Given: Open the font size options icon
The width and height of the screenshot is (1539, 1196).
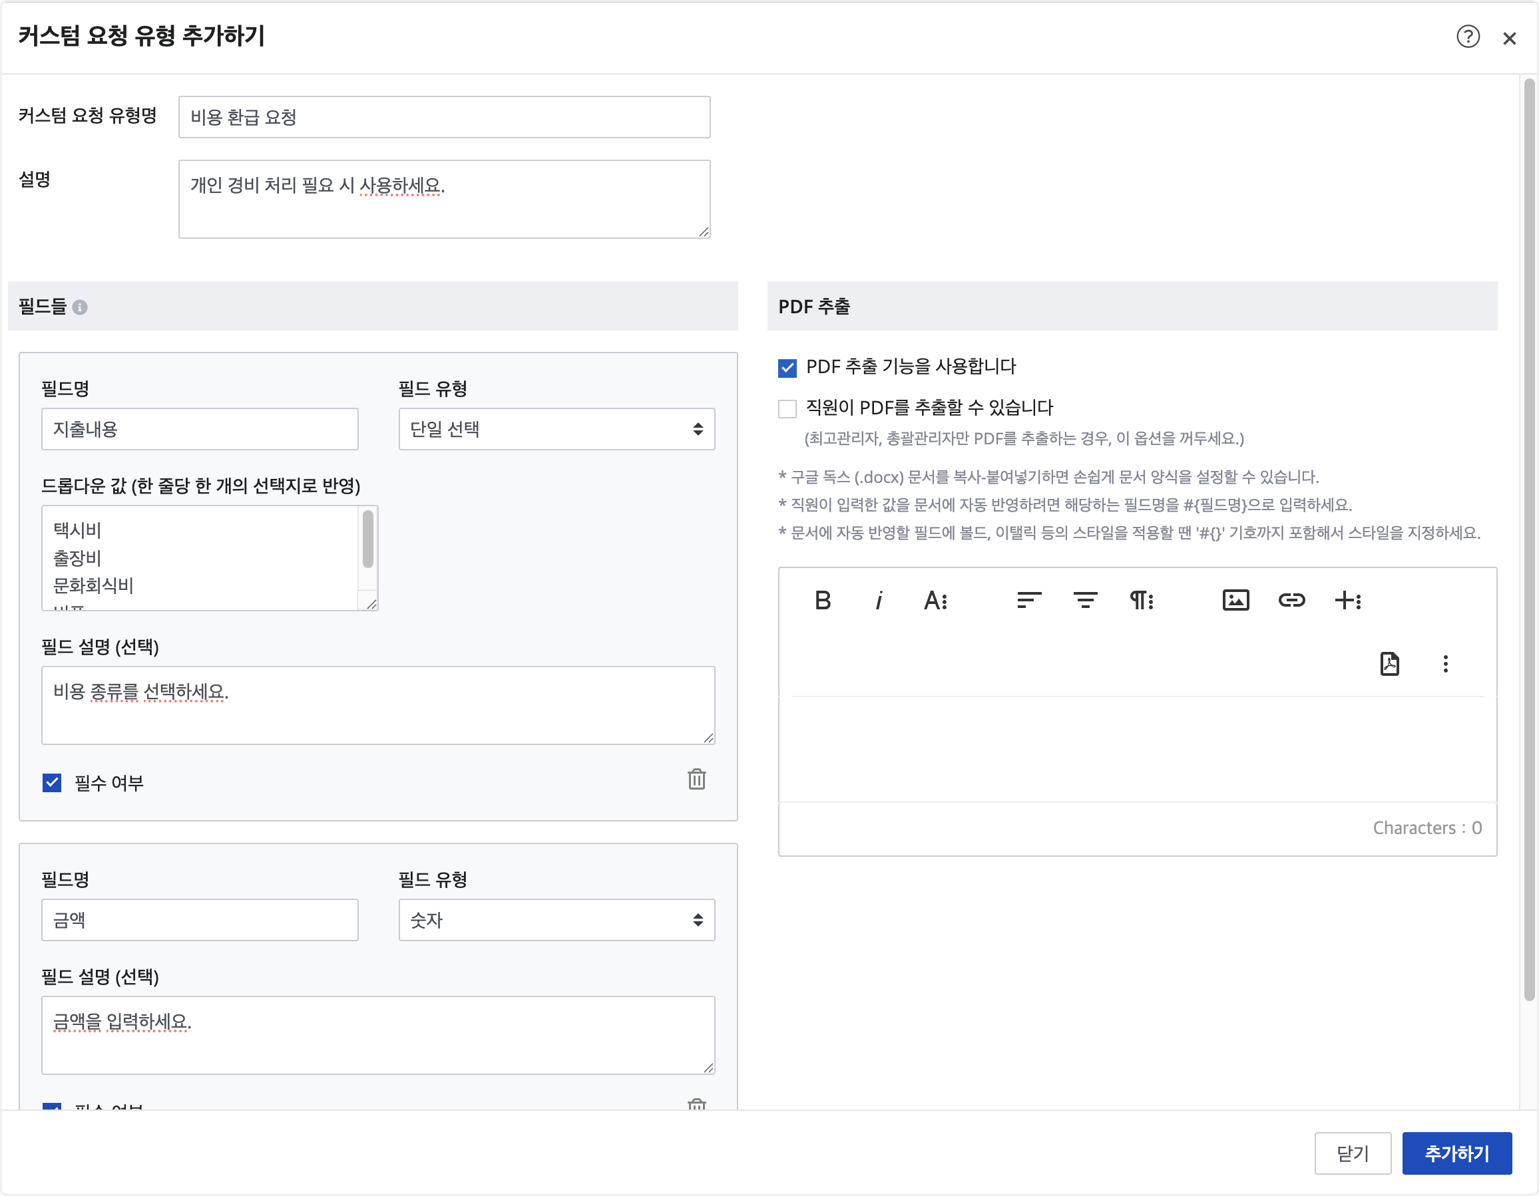Looking at the screenshot, I should [x=935, y=600].
